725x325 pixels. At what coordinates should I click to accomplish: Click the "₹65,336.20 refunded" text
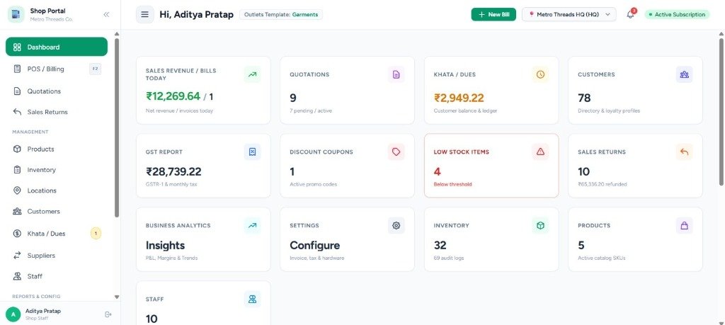[603, 184]
